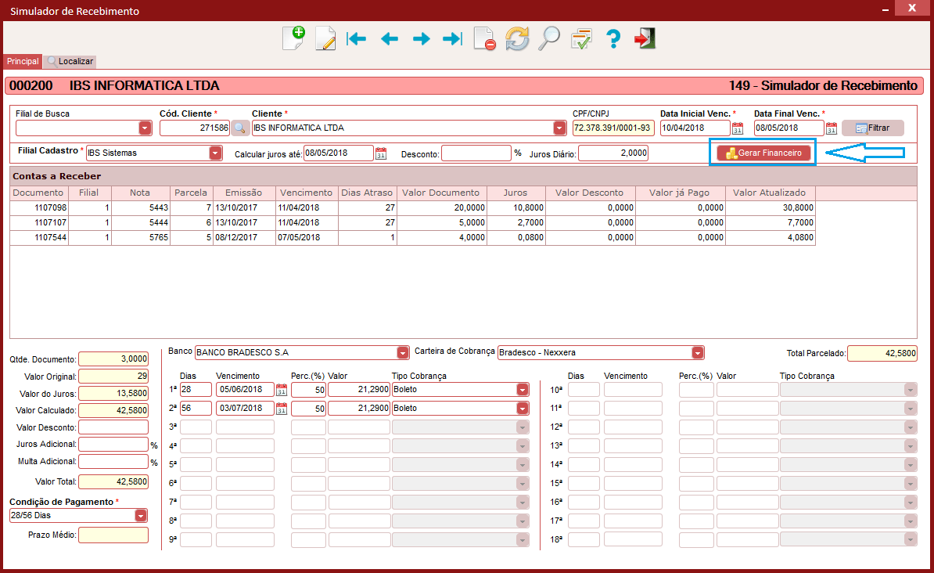Click the checklist confirm icon in toolbar
Viewport: 934px width, 573px height.
click(580, 39)
